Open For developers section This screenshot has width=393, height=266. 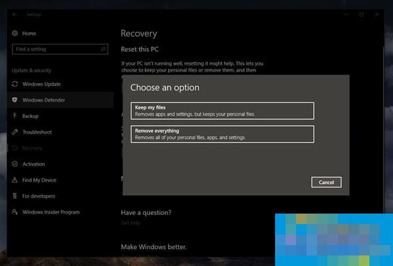point(39,196)
